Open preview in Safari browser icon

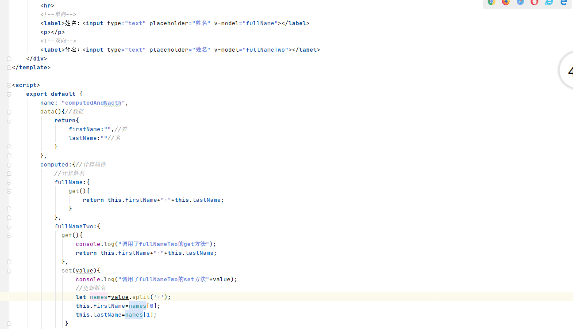coord(520,2)
